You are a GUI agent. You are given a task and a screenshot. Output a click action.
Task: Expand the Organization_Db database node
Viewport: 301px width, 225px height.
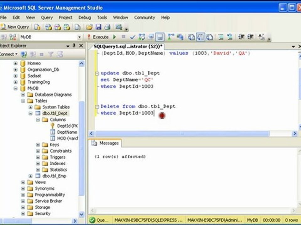click(16, 69)
